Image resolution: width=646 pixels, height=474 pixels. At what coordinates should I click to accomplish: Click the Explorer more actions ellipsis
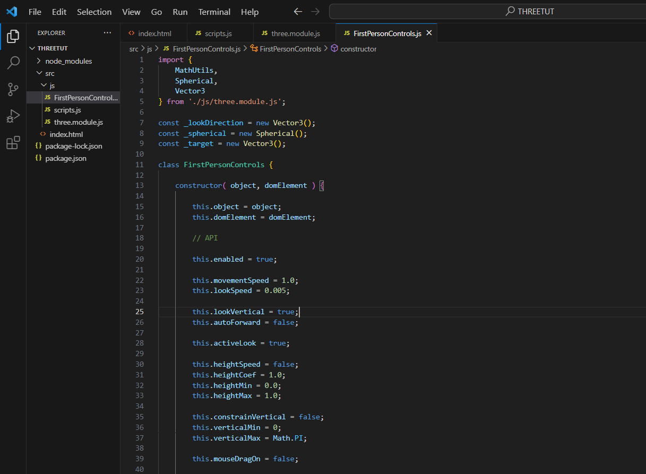pyautogui.click(x=108, y=33)
